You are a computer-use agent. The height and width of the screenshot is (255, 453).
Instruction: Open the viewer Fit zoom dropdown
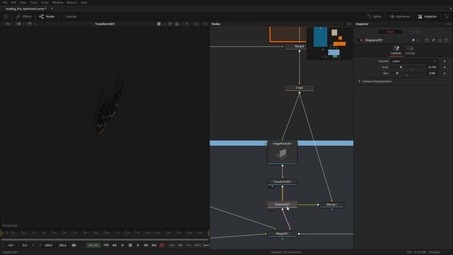[x=8, y=24]
